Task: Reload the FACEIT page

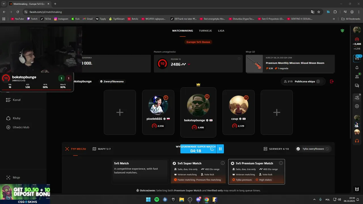Action: point(18,12)
